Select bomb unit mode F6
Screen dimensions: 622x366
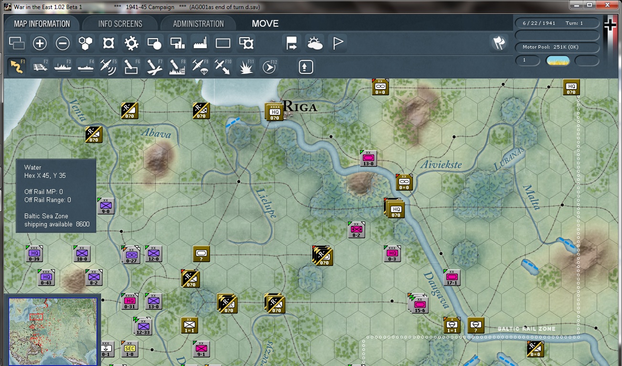132,66
